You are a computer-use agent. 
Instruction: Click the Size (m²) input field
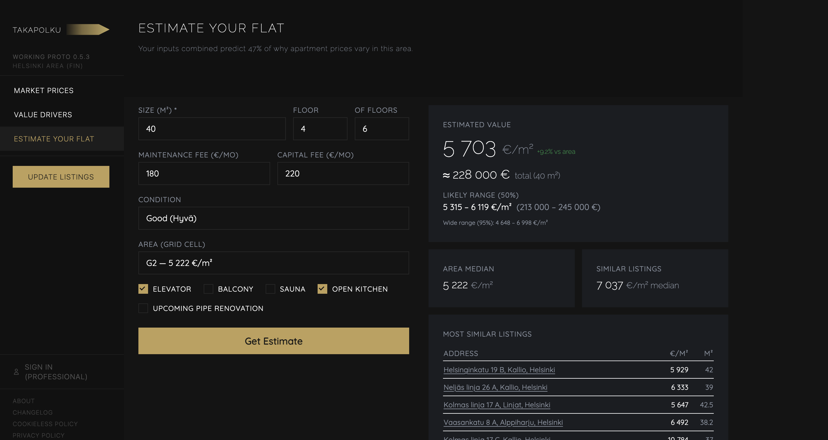click(x=212, y=128)
